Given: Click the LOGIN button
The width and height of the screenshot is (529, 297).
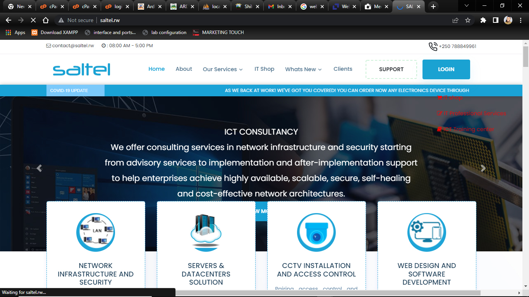Looking at the screenshot, I should (446, 69).
